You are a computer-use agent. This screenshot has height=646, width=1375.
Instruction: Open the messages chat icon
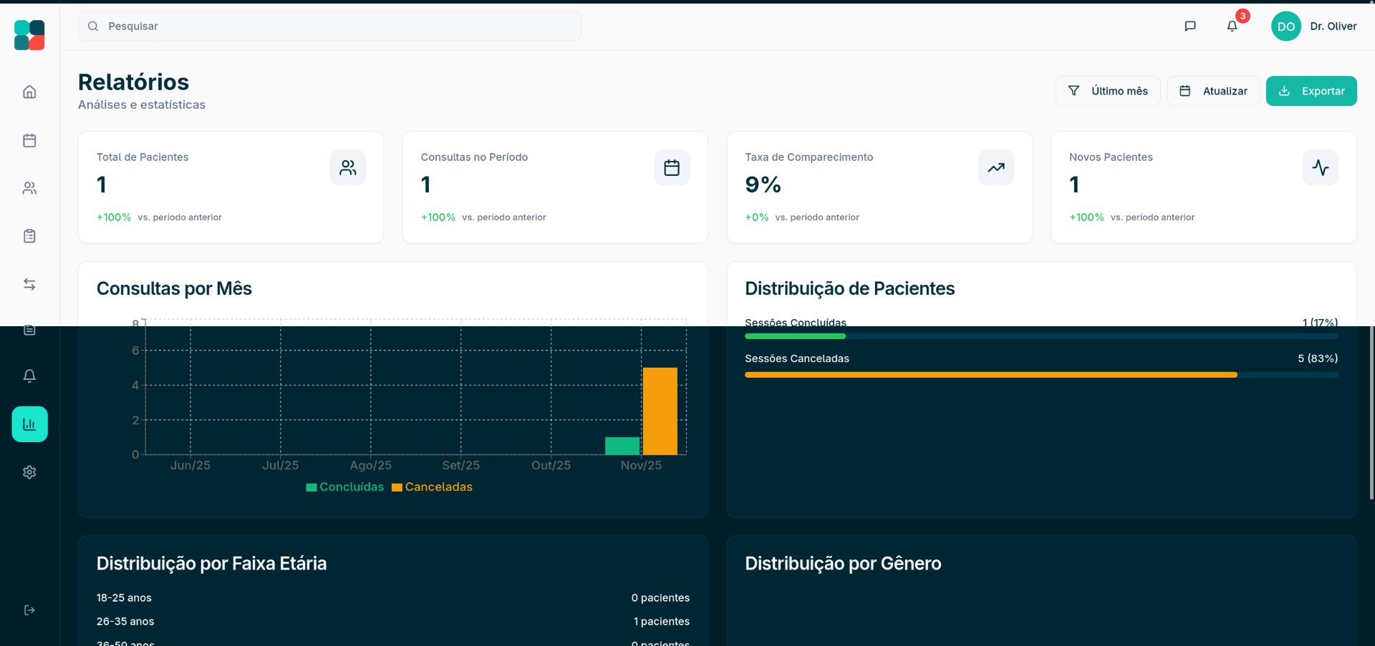coord(1190,26)
